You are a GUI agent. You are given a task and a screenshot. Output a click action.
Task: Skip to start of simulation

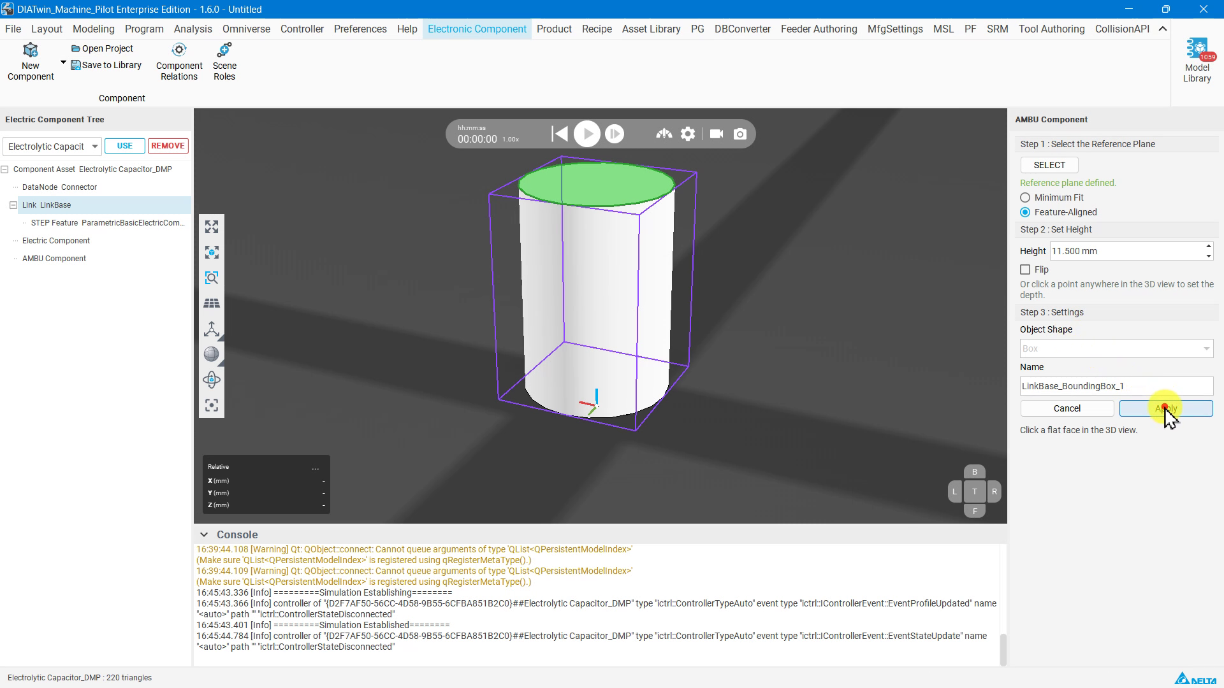tap(559, 134)
